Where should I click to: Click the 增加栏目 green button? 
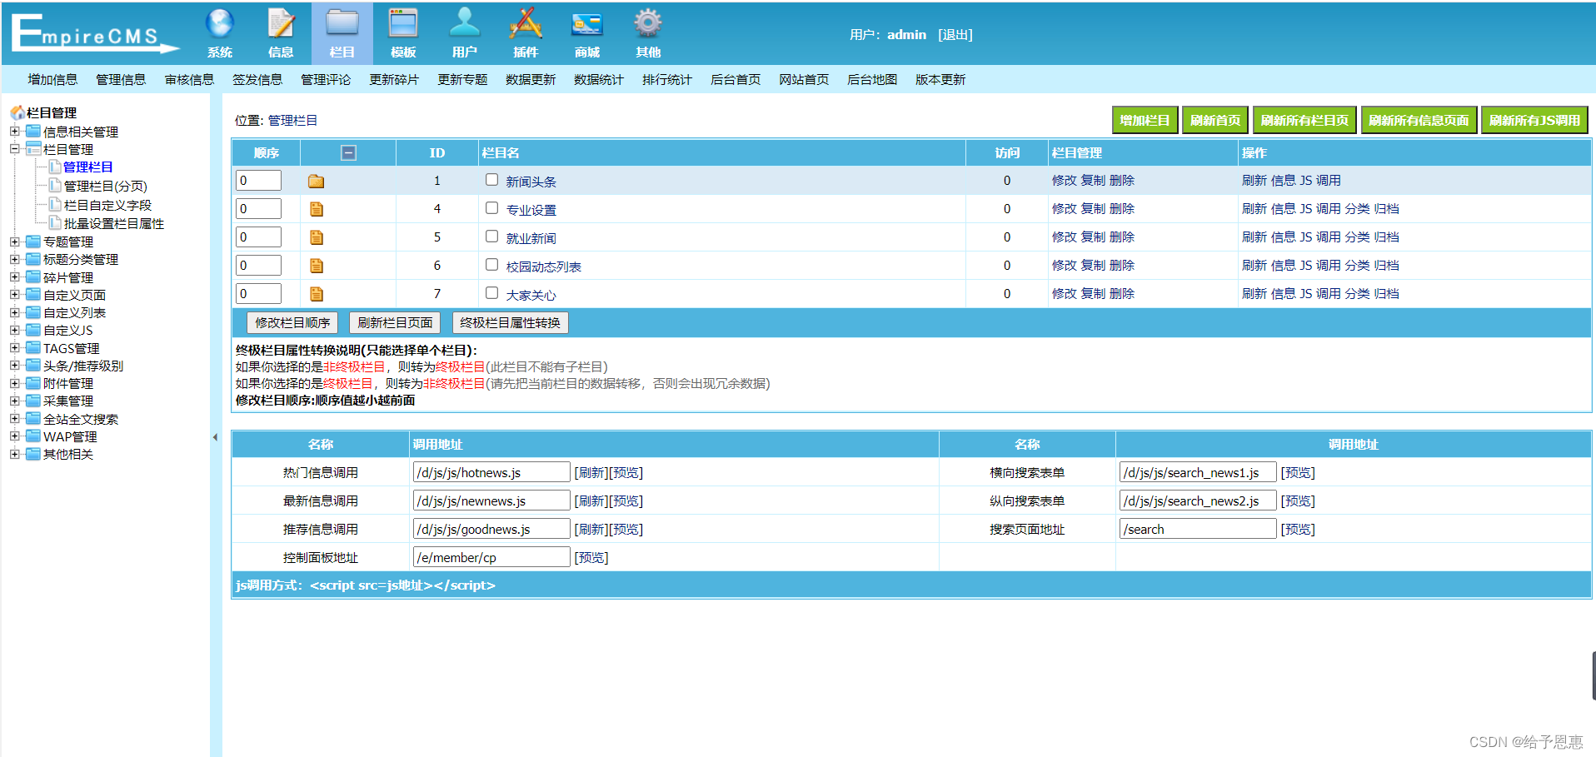pos(1145,120)
